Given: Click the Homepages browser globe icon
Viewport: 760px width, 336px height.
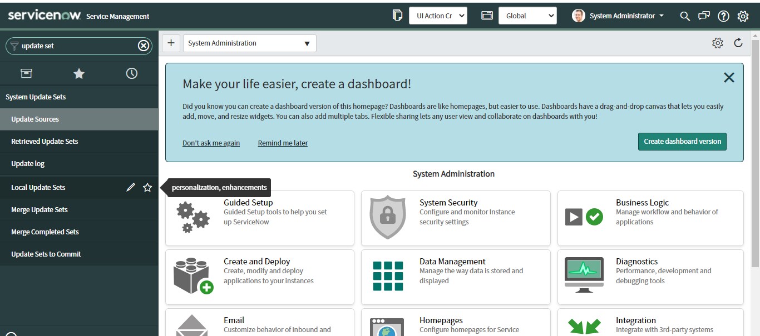Looking at the screenshot, I should point(388,327).
